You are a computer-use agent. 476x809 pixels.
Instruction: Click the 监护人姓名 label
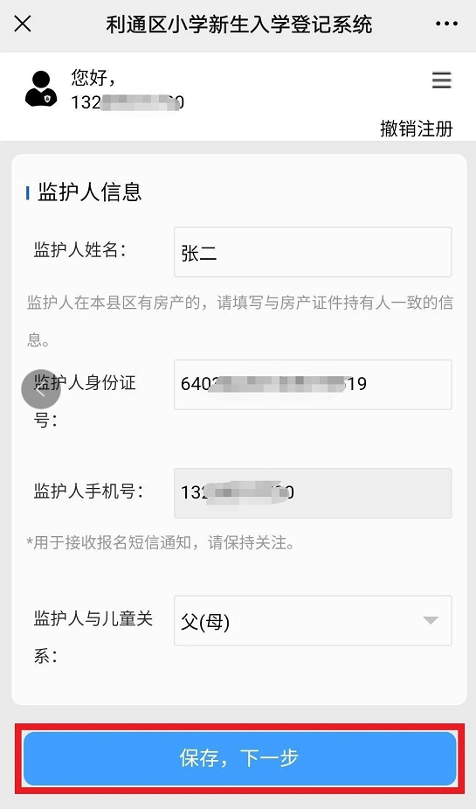[79, 250]
